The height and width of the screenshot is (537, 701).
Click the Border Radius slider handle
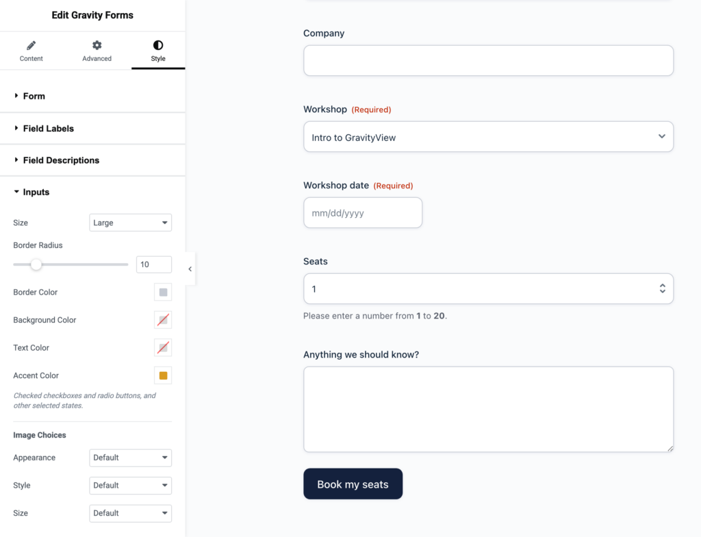36,264
